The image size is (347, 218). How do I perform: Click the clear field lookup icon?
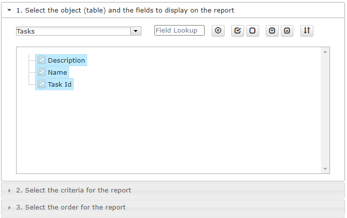pos(218,31)
